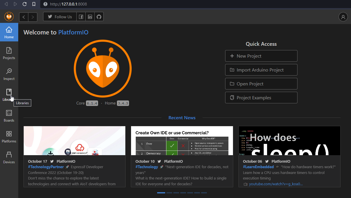
Task: Open Libraries in the sidebar
Action: [9, 95]
